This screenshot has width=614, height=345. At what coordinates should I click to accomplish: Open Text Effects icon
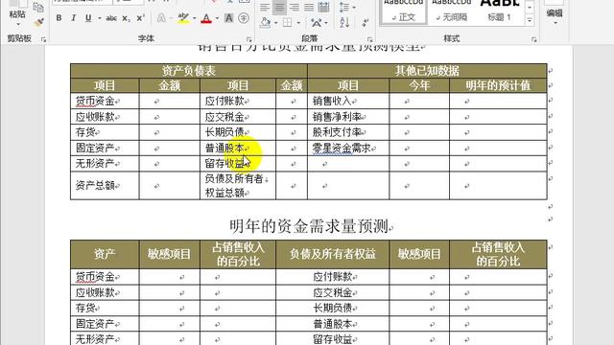click(x=161, y=18)
